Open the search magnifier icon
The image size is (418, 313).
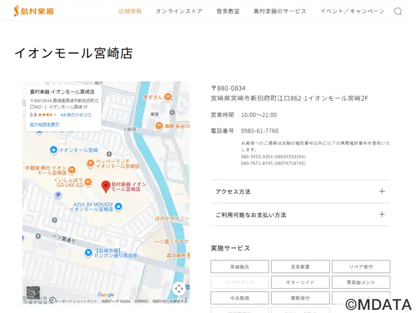[398, 11]
